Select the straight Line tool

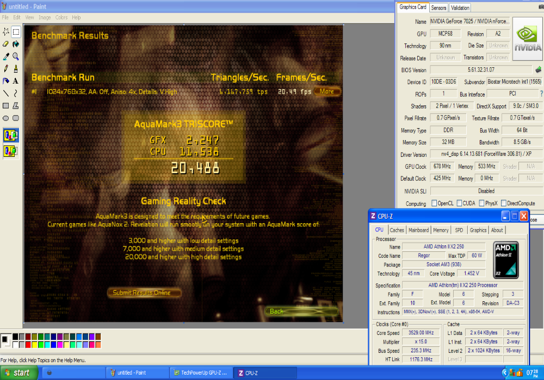click(x=6, y=93)
